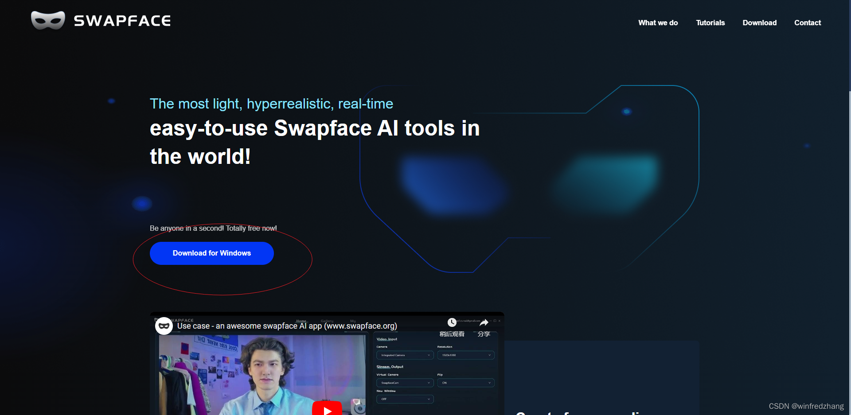Play the embedded YouTube video
This screenshot has width=851, height=415.
coord(327,409)
